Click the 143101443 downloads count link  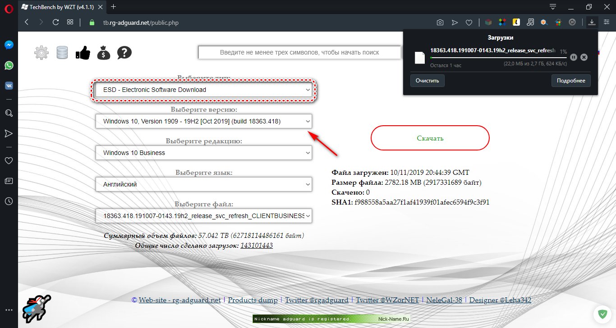pos(257,246)
